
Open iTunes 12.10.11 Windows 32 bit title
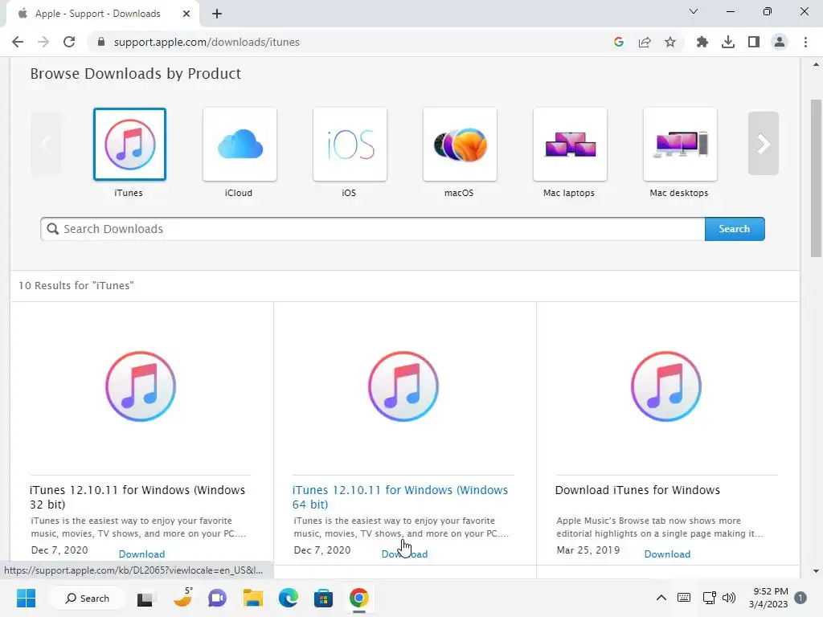click(x=137, y=496)
